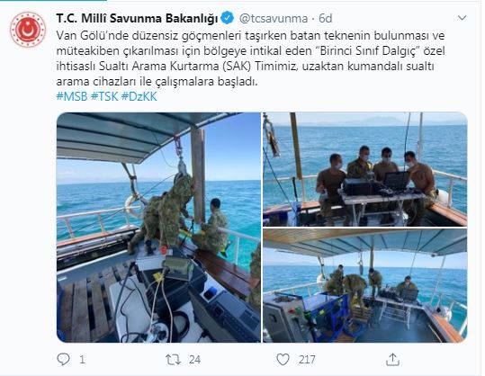The height and width of the screenshot is (376, 485).
Task: Open the large left boat deck photo
Action: [158, 228]
